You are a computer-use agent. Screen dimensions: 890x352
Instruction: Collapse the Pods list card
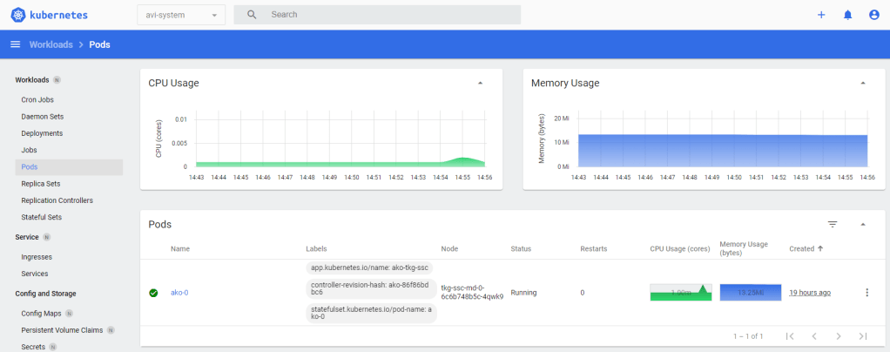click(x=862, y=225)
